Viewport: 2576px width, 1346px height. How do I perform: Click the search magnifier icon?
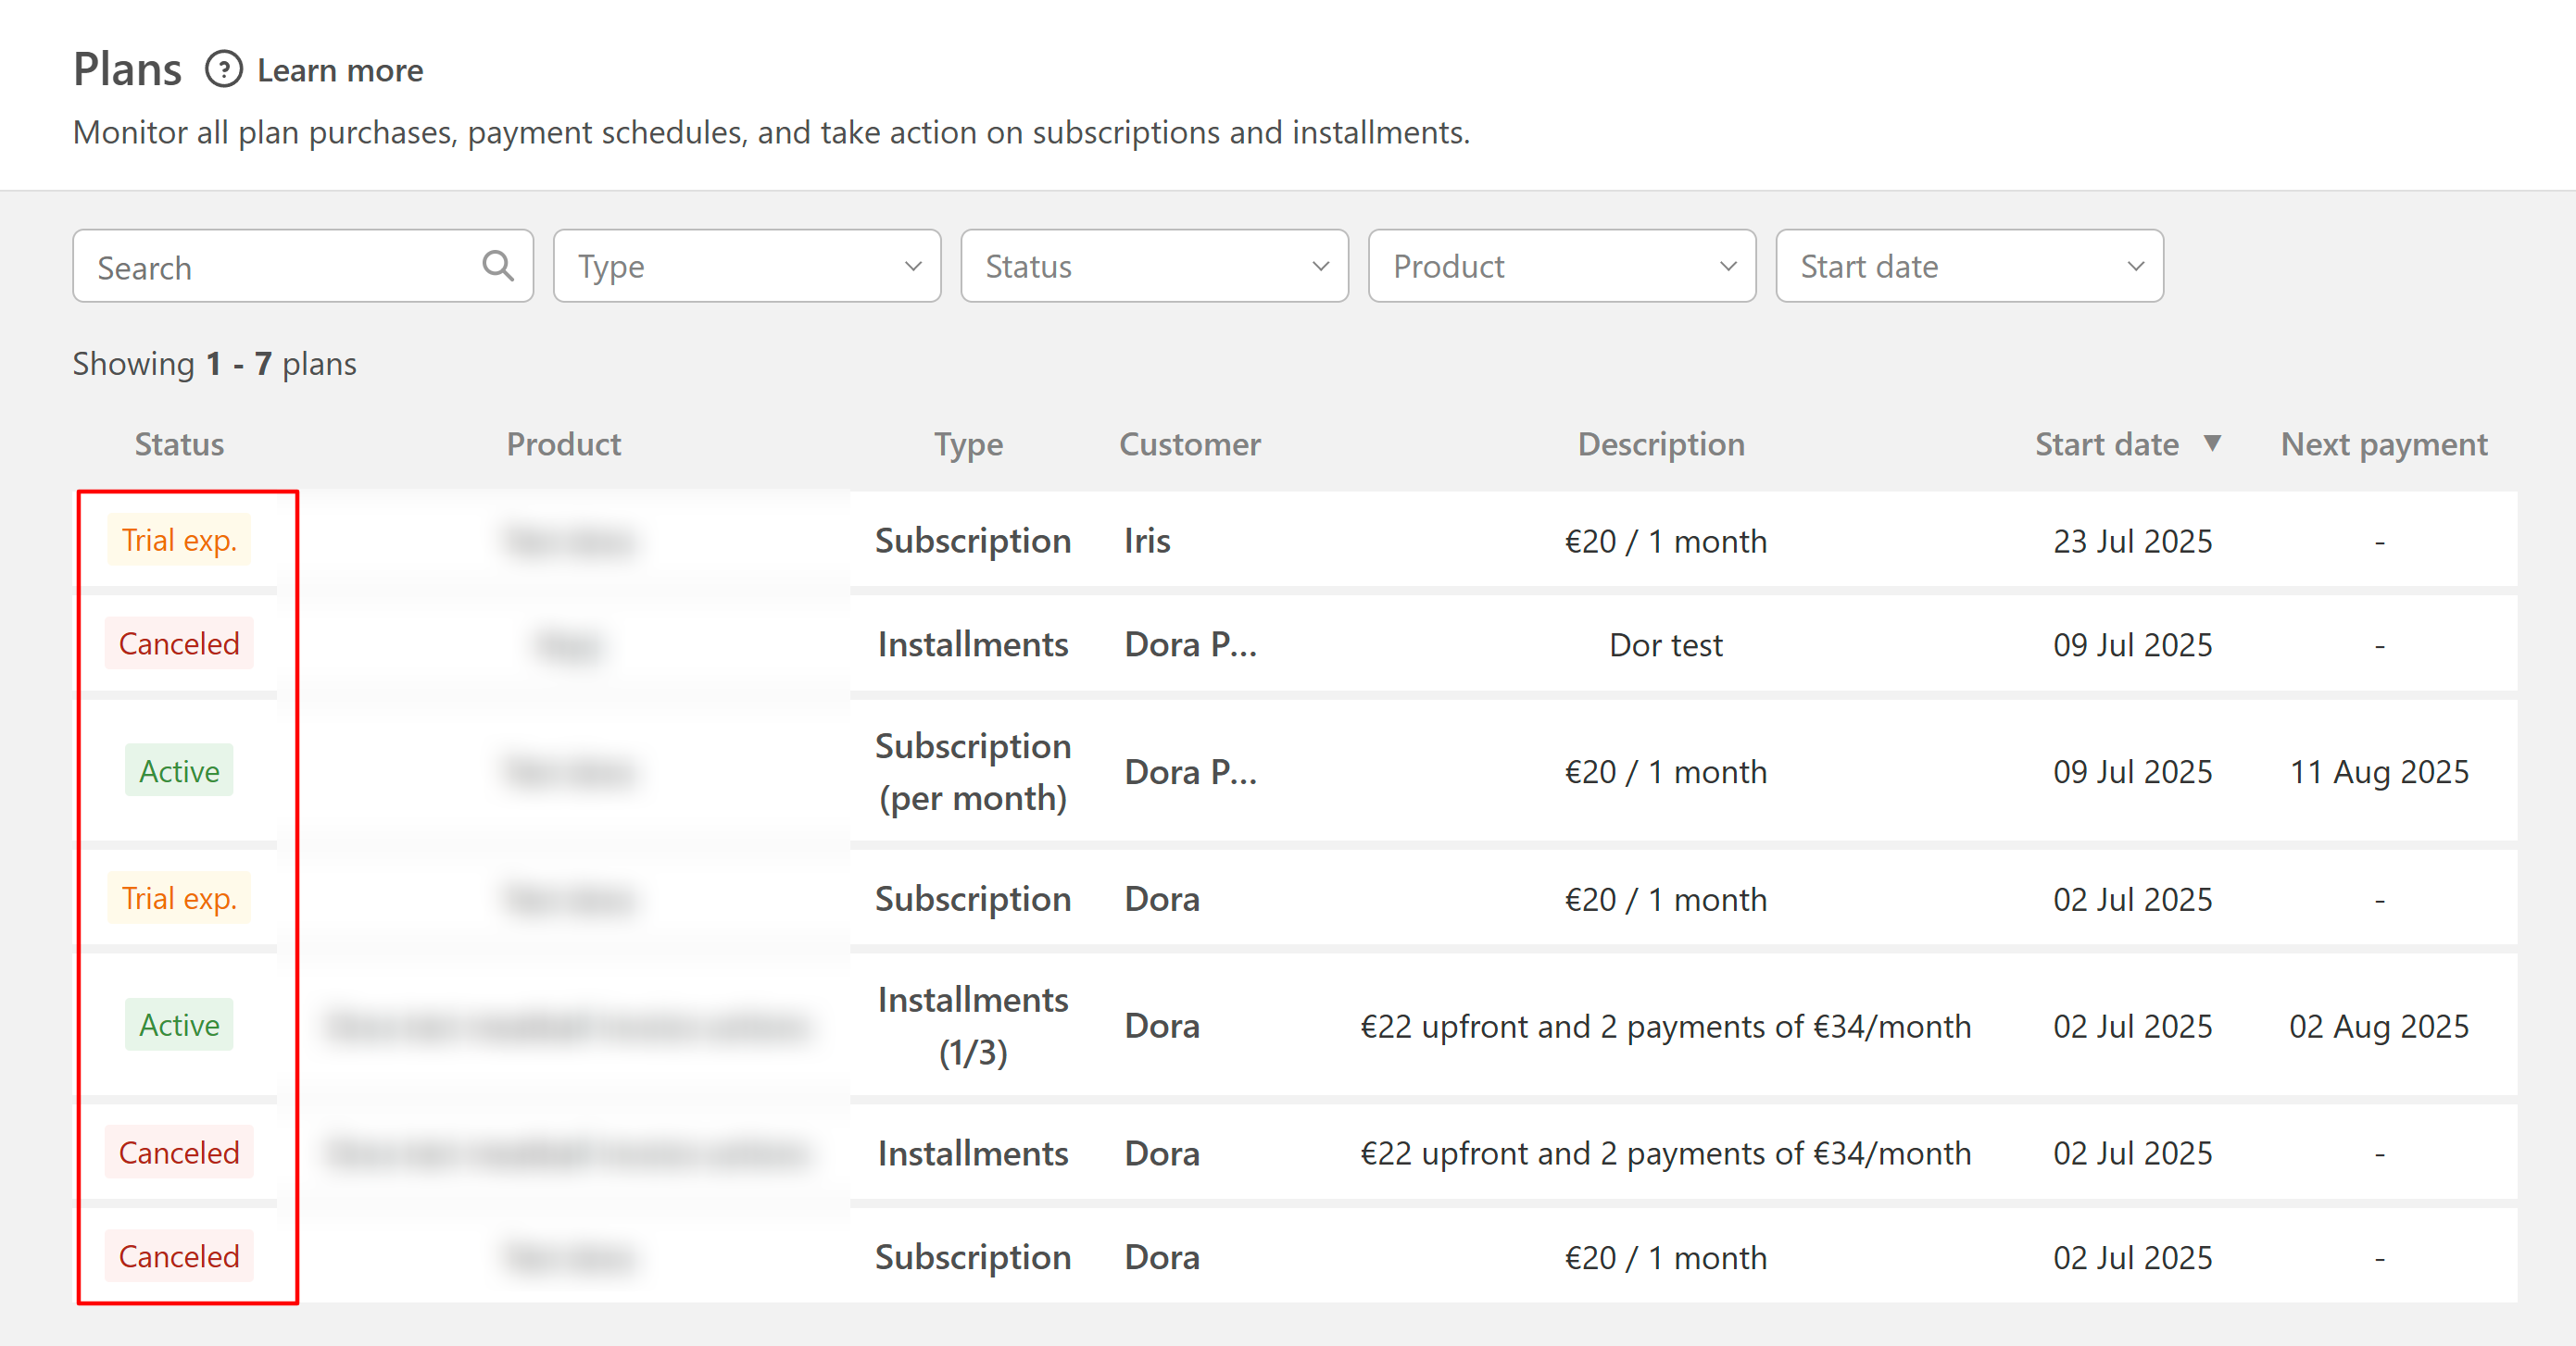497,266
